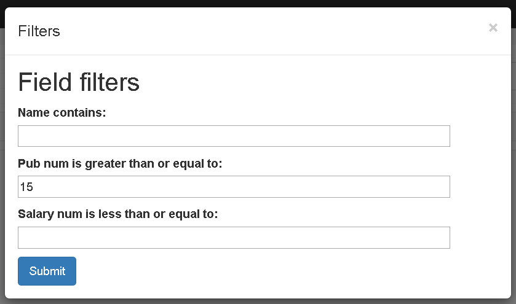Select the Salary num input field
This screenshot has height=304, width=516.
[x=234, y=238]
